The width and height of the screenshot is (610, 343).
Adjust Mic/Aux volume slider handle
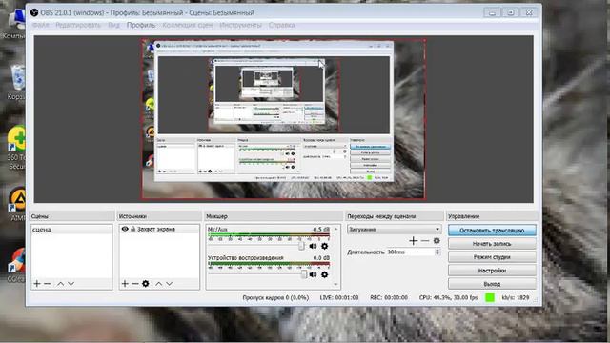coord(301,246)
